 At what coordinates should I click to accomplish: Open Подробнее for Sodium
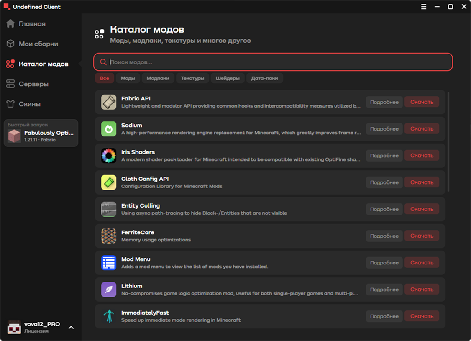coord(384,129)
